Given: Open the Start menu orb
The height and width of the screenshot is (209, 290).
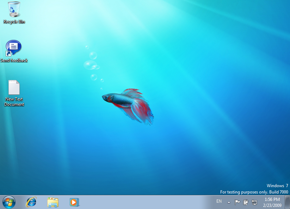Looking at the screenshot, I should coord(9,202).
